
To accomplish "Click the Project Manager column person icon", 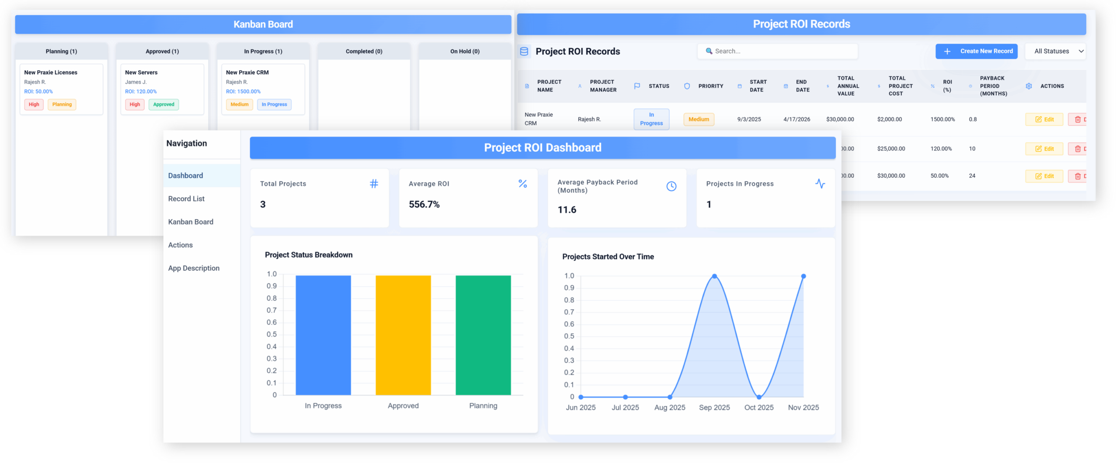I will pos(580,86).
